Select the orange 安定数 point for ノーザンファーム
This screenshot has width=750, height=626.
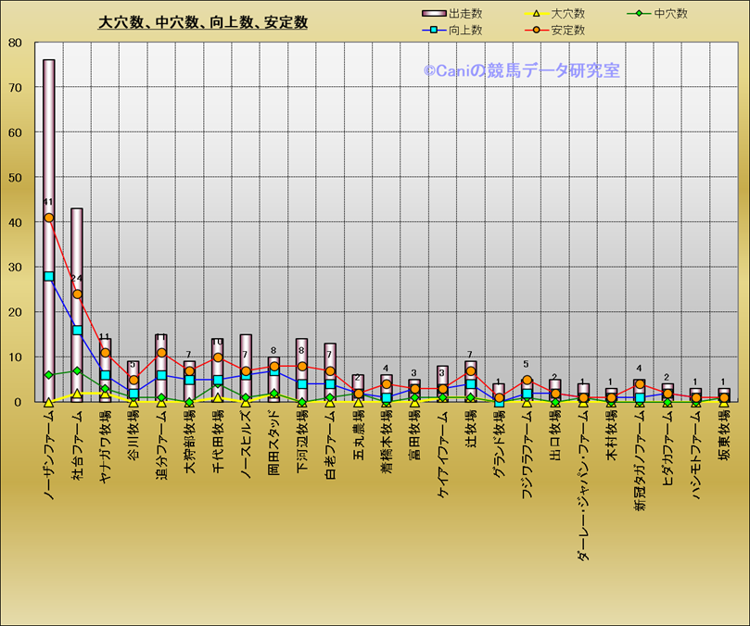point(49,218)
